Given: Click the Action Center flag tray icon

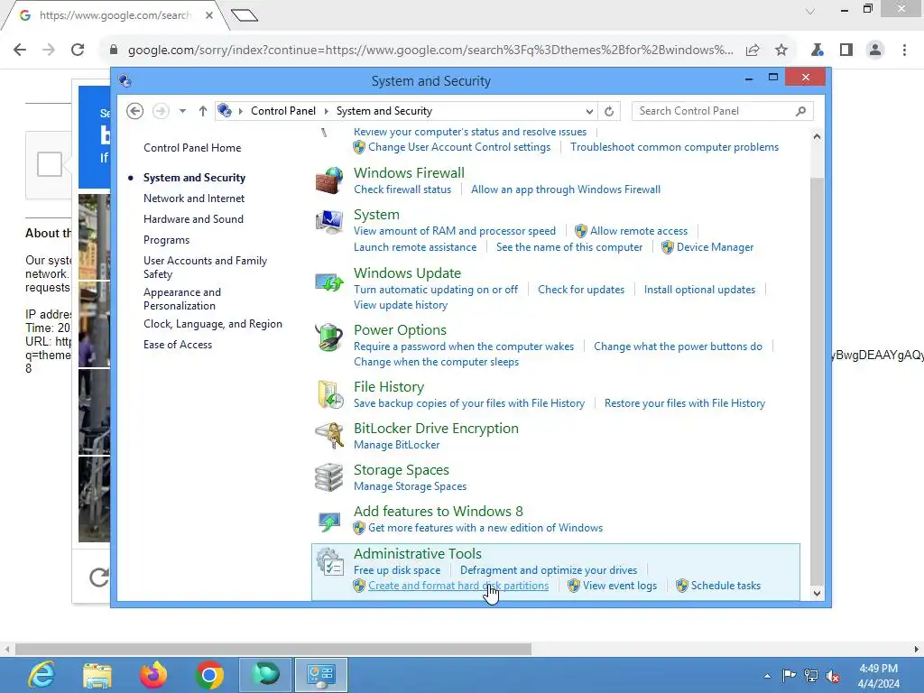Looking at the screenshot, I should (x=789, y=676).
